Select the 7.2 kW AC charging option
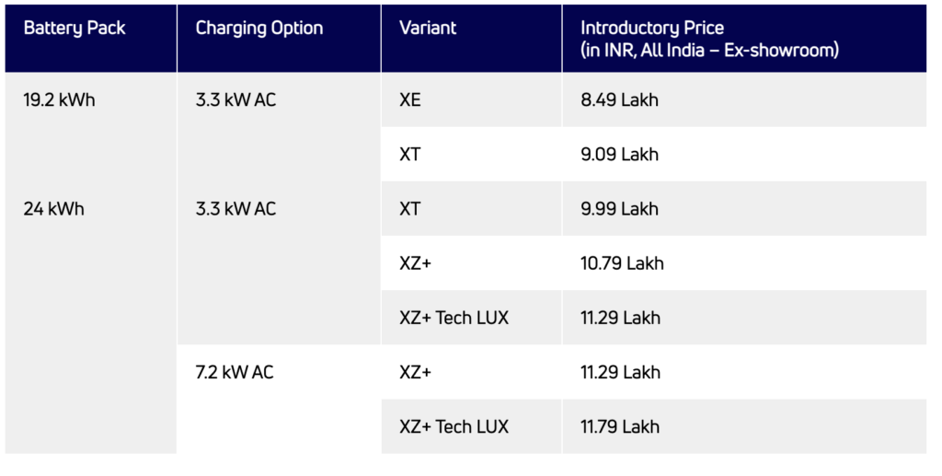The width and height of the screenshot is (942, 476). [x=235, y=373]
